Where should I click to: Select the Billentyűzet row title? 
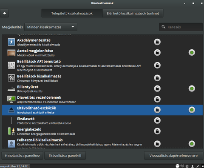click(28, 87)
